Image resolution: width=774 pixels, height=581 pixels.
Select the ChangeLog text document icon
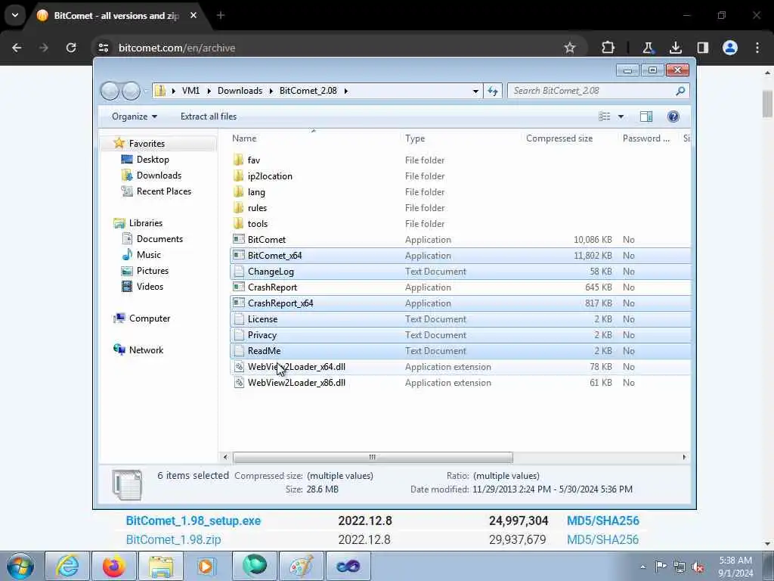point(239,272)
